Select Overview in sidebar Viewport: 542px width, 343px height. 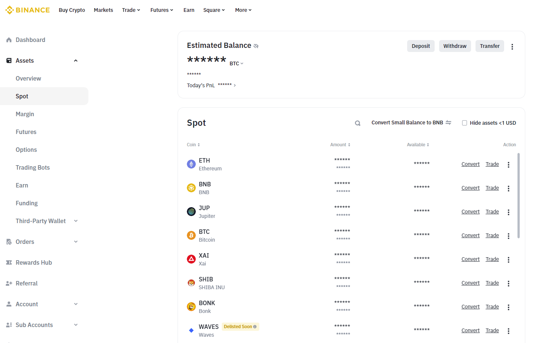28,78
